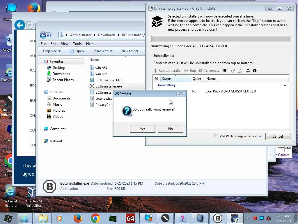The image size is (298, 224).
Task: Collapse the Uninstalling group chevron
Action: click(285, 85)
